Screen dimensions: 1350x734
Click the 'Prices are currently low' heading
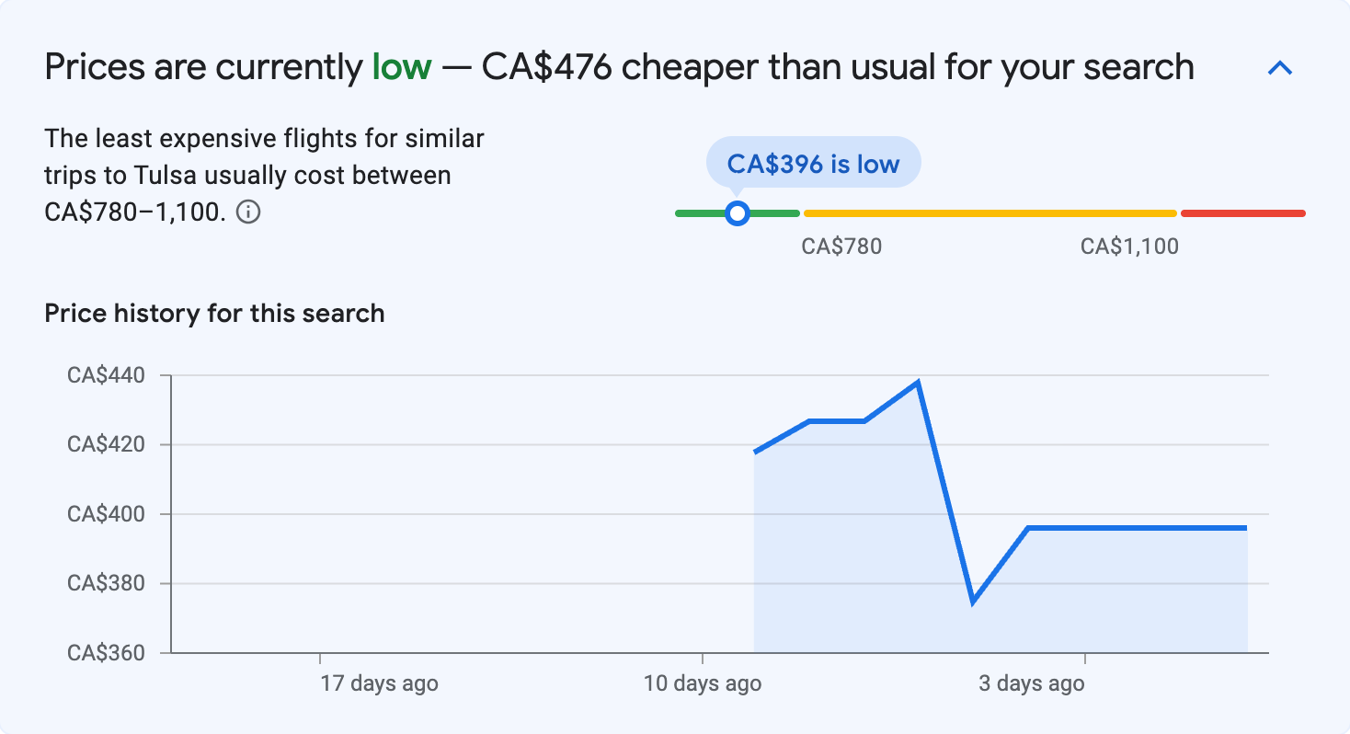click(619, 68)
